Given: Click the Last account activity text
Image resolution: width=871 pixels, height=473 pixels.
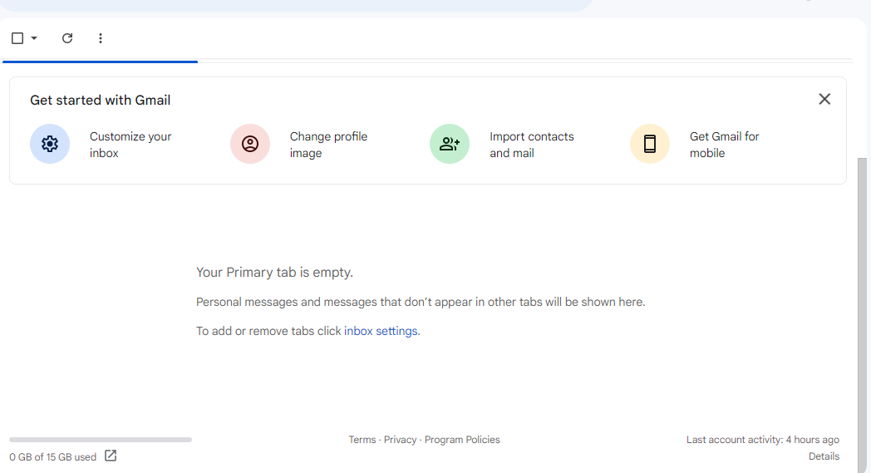Looking at the screenshot, I should tap(763, 440).
